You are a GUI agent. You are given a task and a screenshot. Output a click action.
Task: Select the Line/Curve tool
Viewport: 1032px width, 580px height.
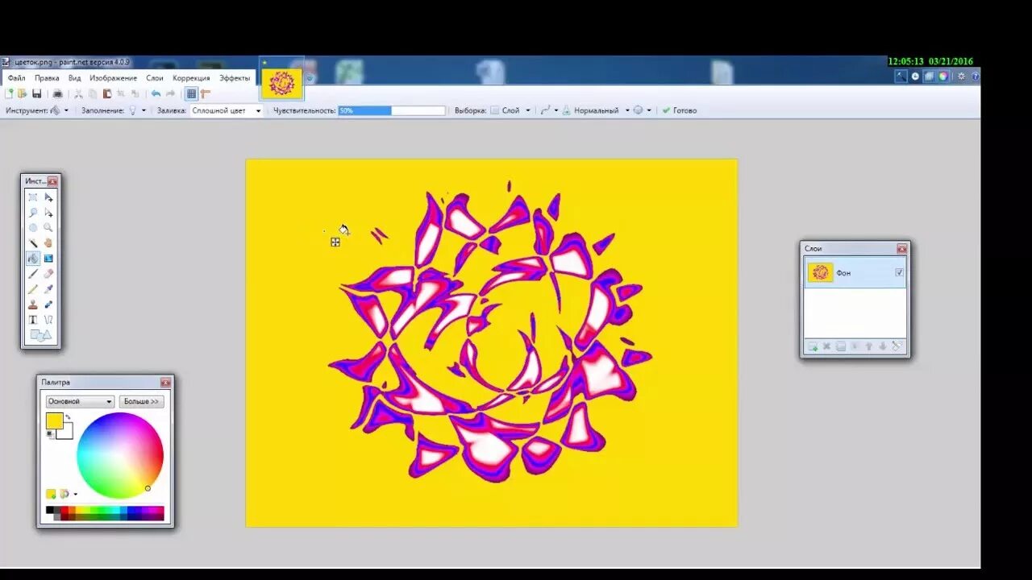[x=48, y=320]
